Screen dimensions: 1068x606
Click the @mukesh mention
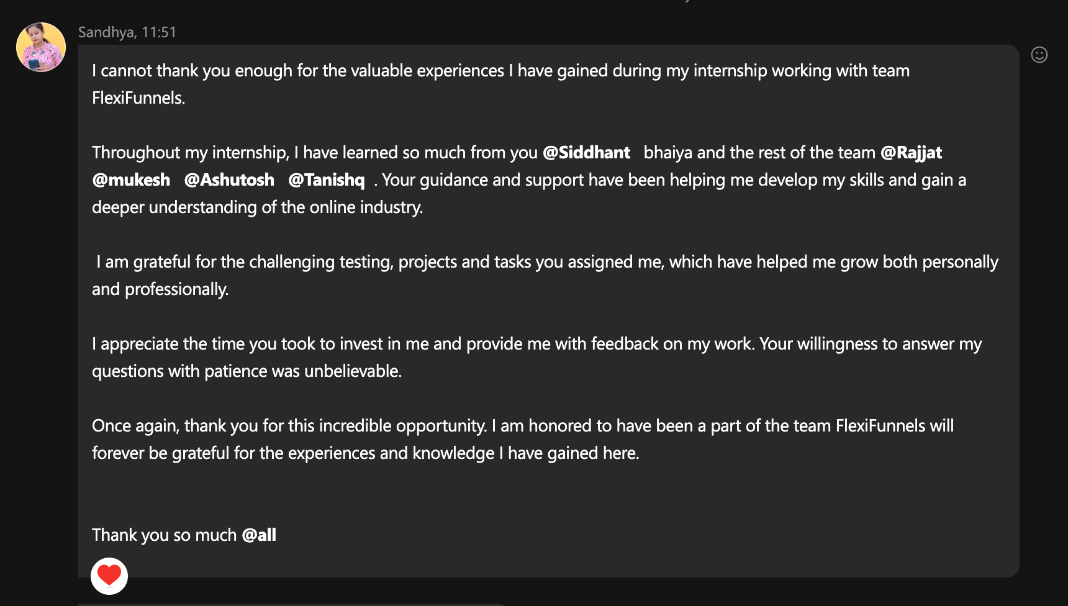coord(131,180)
